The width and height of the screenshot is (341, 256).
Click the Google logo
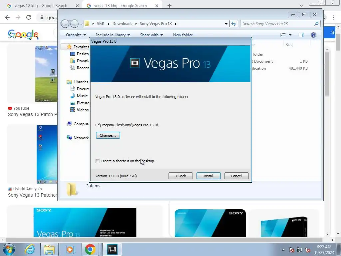coord(23,34)
